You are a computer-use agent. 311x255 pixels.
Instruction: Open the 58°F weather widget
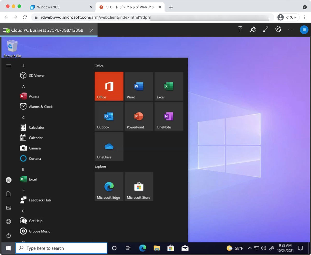pyautogui.click(x=235, y=248)
